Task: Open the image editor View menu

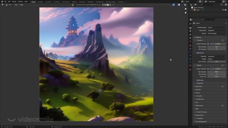Action: click(16, 5)
